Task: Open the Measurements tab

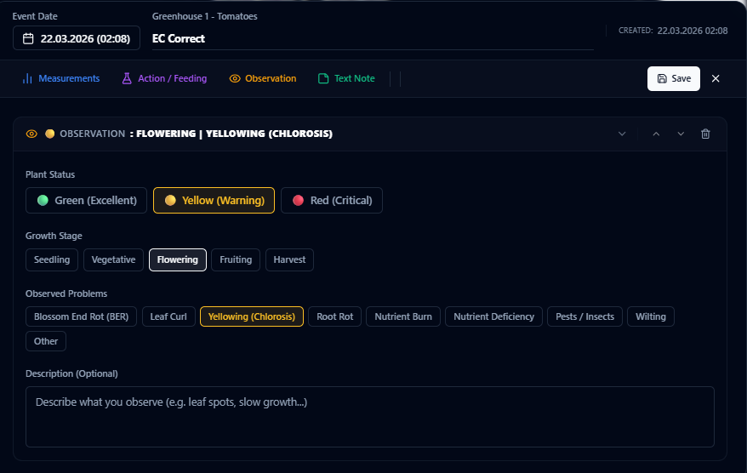Action: [61, 78]
